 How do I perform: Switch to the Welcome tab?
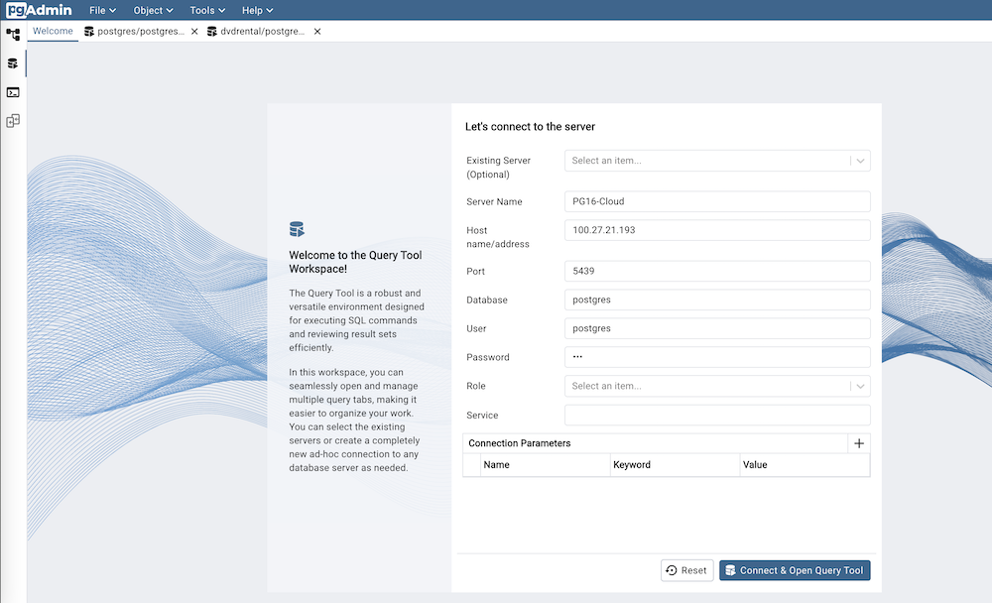click(53, 31)
